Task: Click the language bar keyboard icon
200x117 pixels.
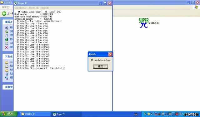Action: click(x=136, y=114)
